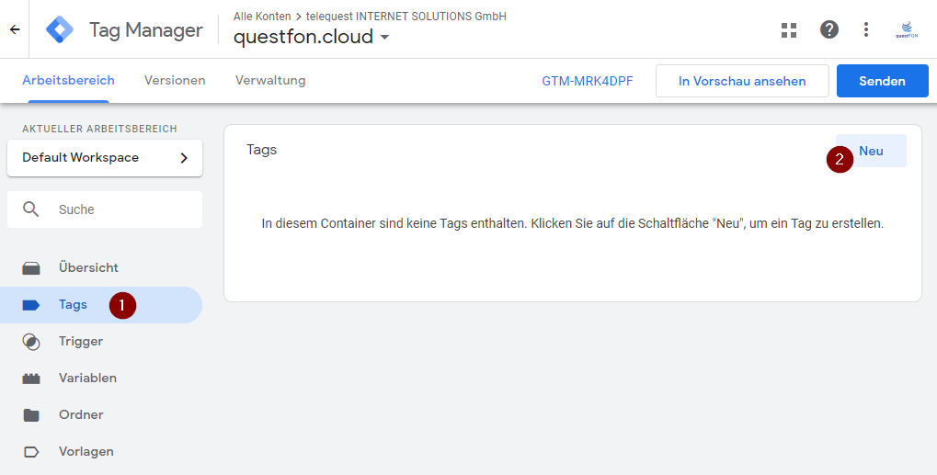Image resolution: width=937 pixels, height=475 pixels.
Task: Open the GTM-MRK4DPF container ID link
Action: 588,81
